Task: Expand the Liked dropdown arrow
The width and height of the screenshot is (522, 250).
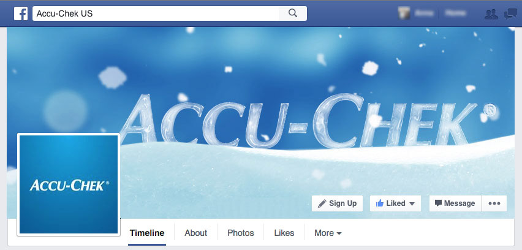Action: pos(412,203)
